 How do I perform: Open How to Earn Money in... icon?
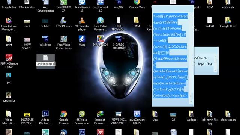9,24
